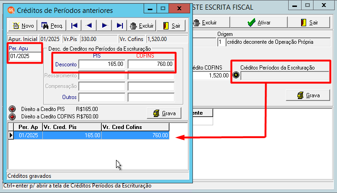Click the row selector arrow in grid
Image resolution: width=337 pixels, height=193 pixels.
pos(11,135)
